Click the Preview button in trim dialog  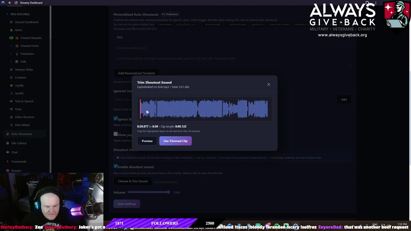(x=147, y=141)
